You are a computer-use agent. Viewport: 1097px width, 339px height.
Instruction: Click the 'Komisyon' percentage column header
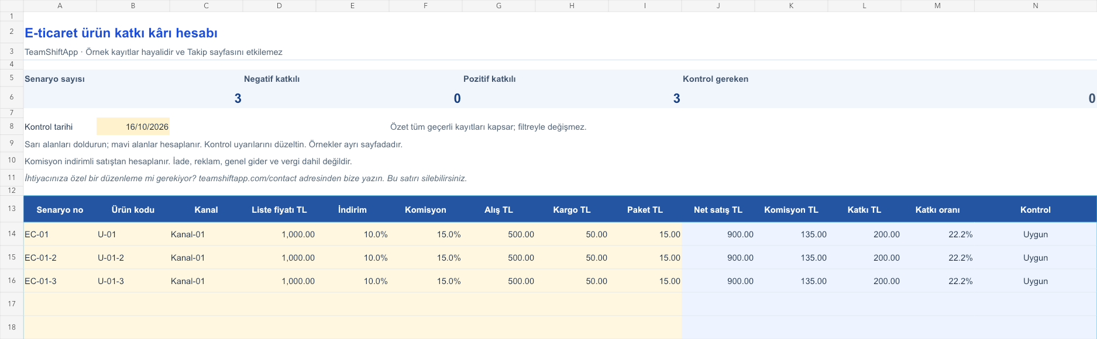(x=425, y=210)
